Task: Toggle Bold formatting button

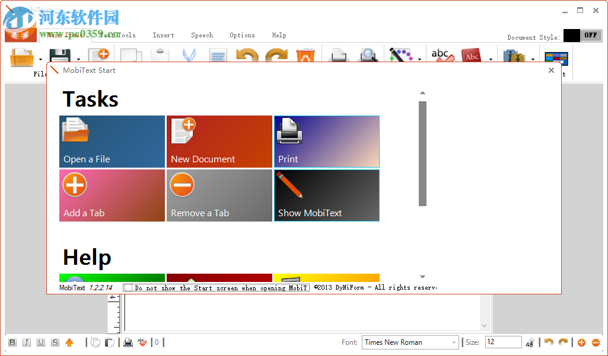Action: tap(12, 342)
